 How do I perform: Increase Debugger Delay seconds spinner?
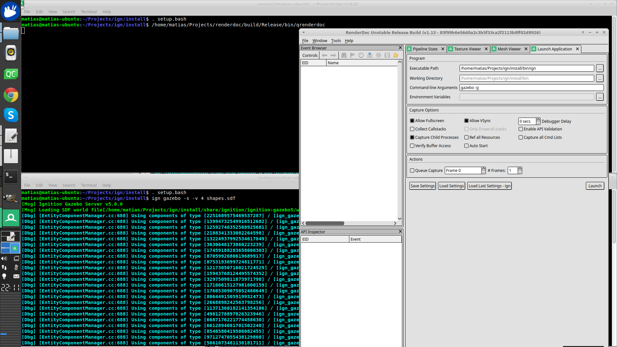(538, 120)
